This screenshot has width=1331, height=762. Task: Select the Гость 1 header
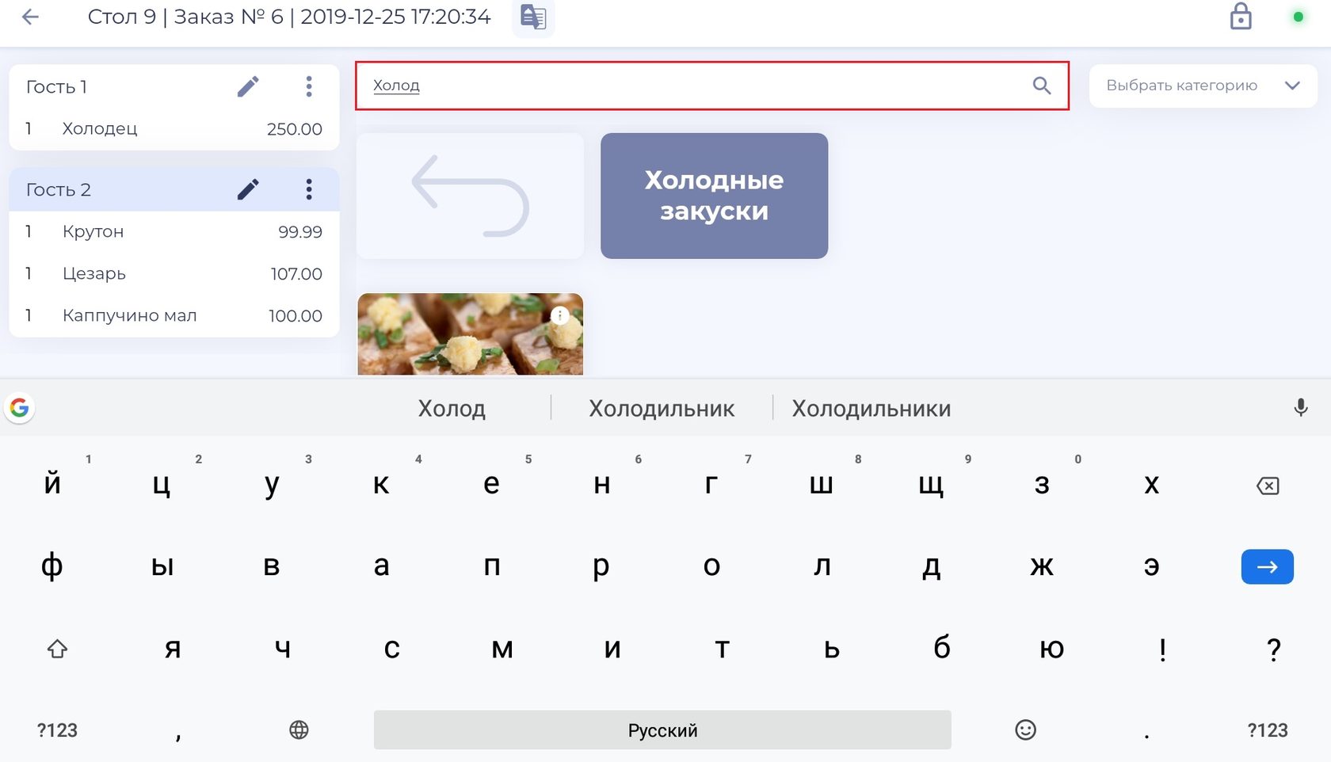click(x=174, y=86)
